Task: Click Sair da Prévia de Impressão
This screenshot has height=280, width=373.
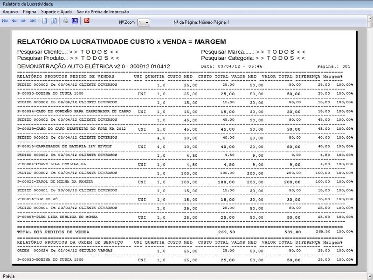Action: click(x=103, y=12)
